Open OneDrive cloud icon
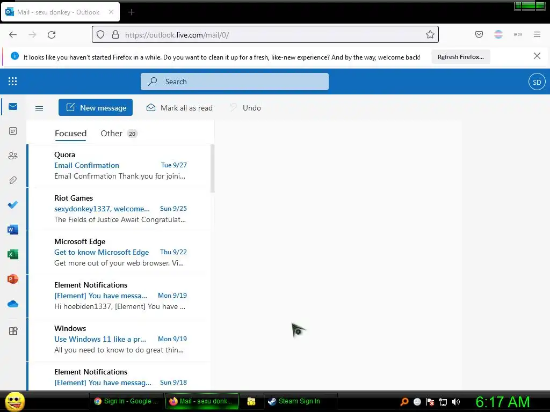The height and width of the screenshot is (412, 550). 13,304
